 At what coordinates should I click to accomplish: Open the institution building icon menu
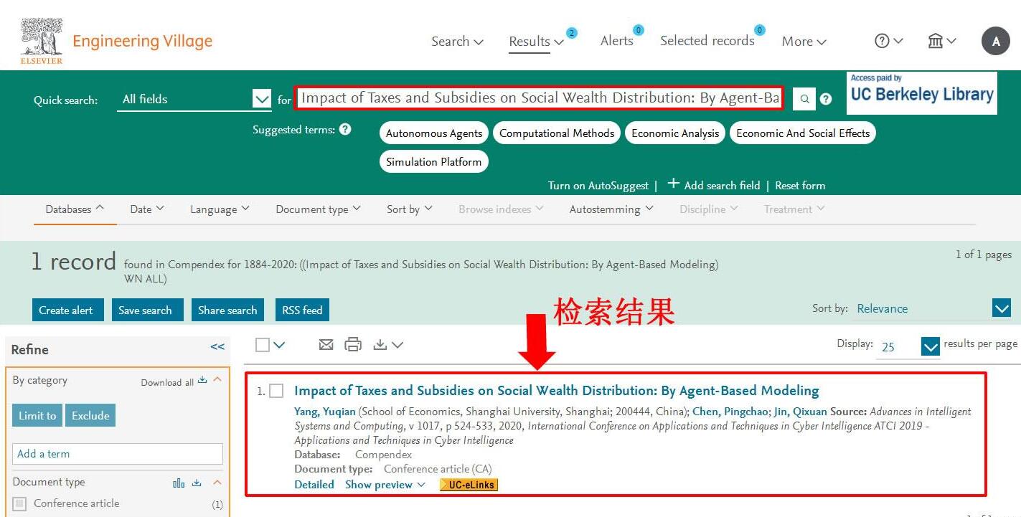(x=942, y=41)
